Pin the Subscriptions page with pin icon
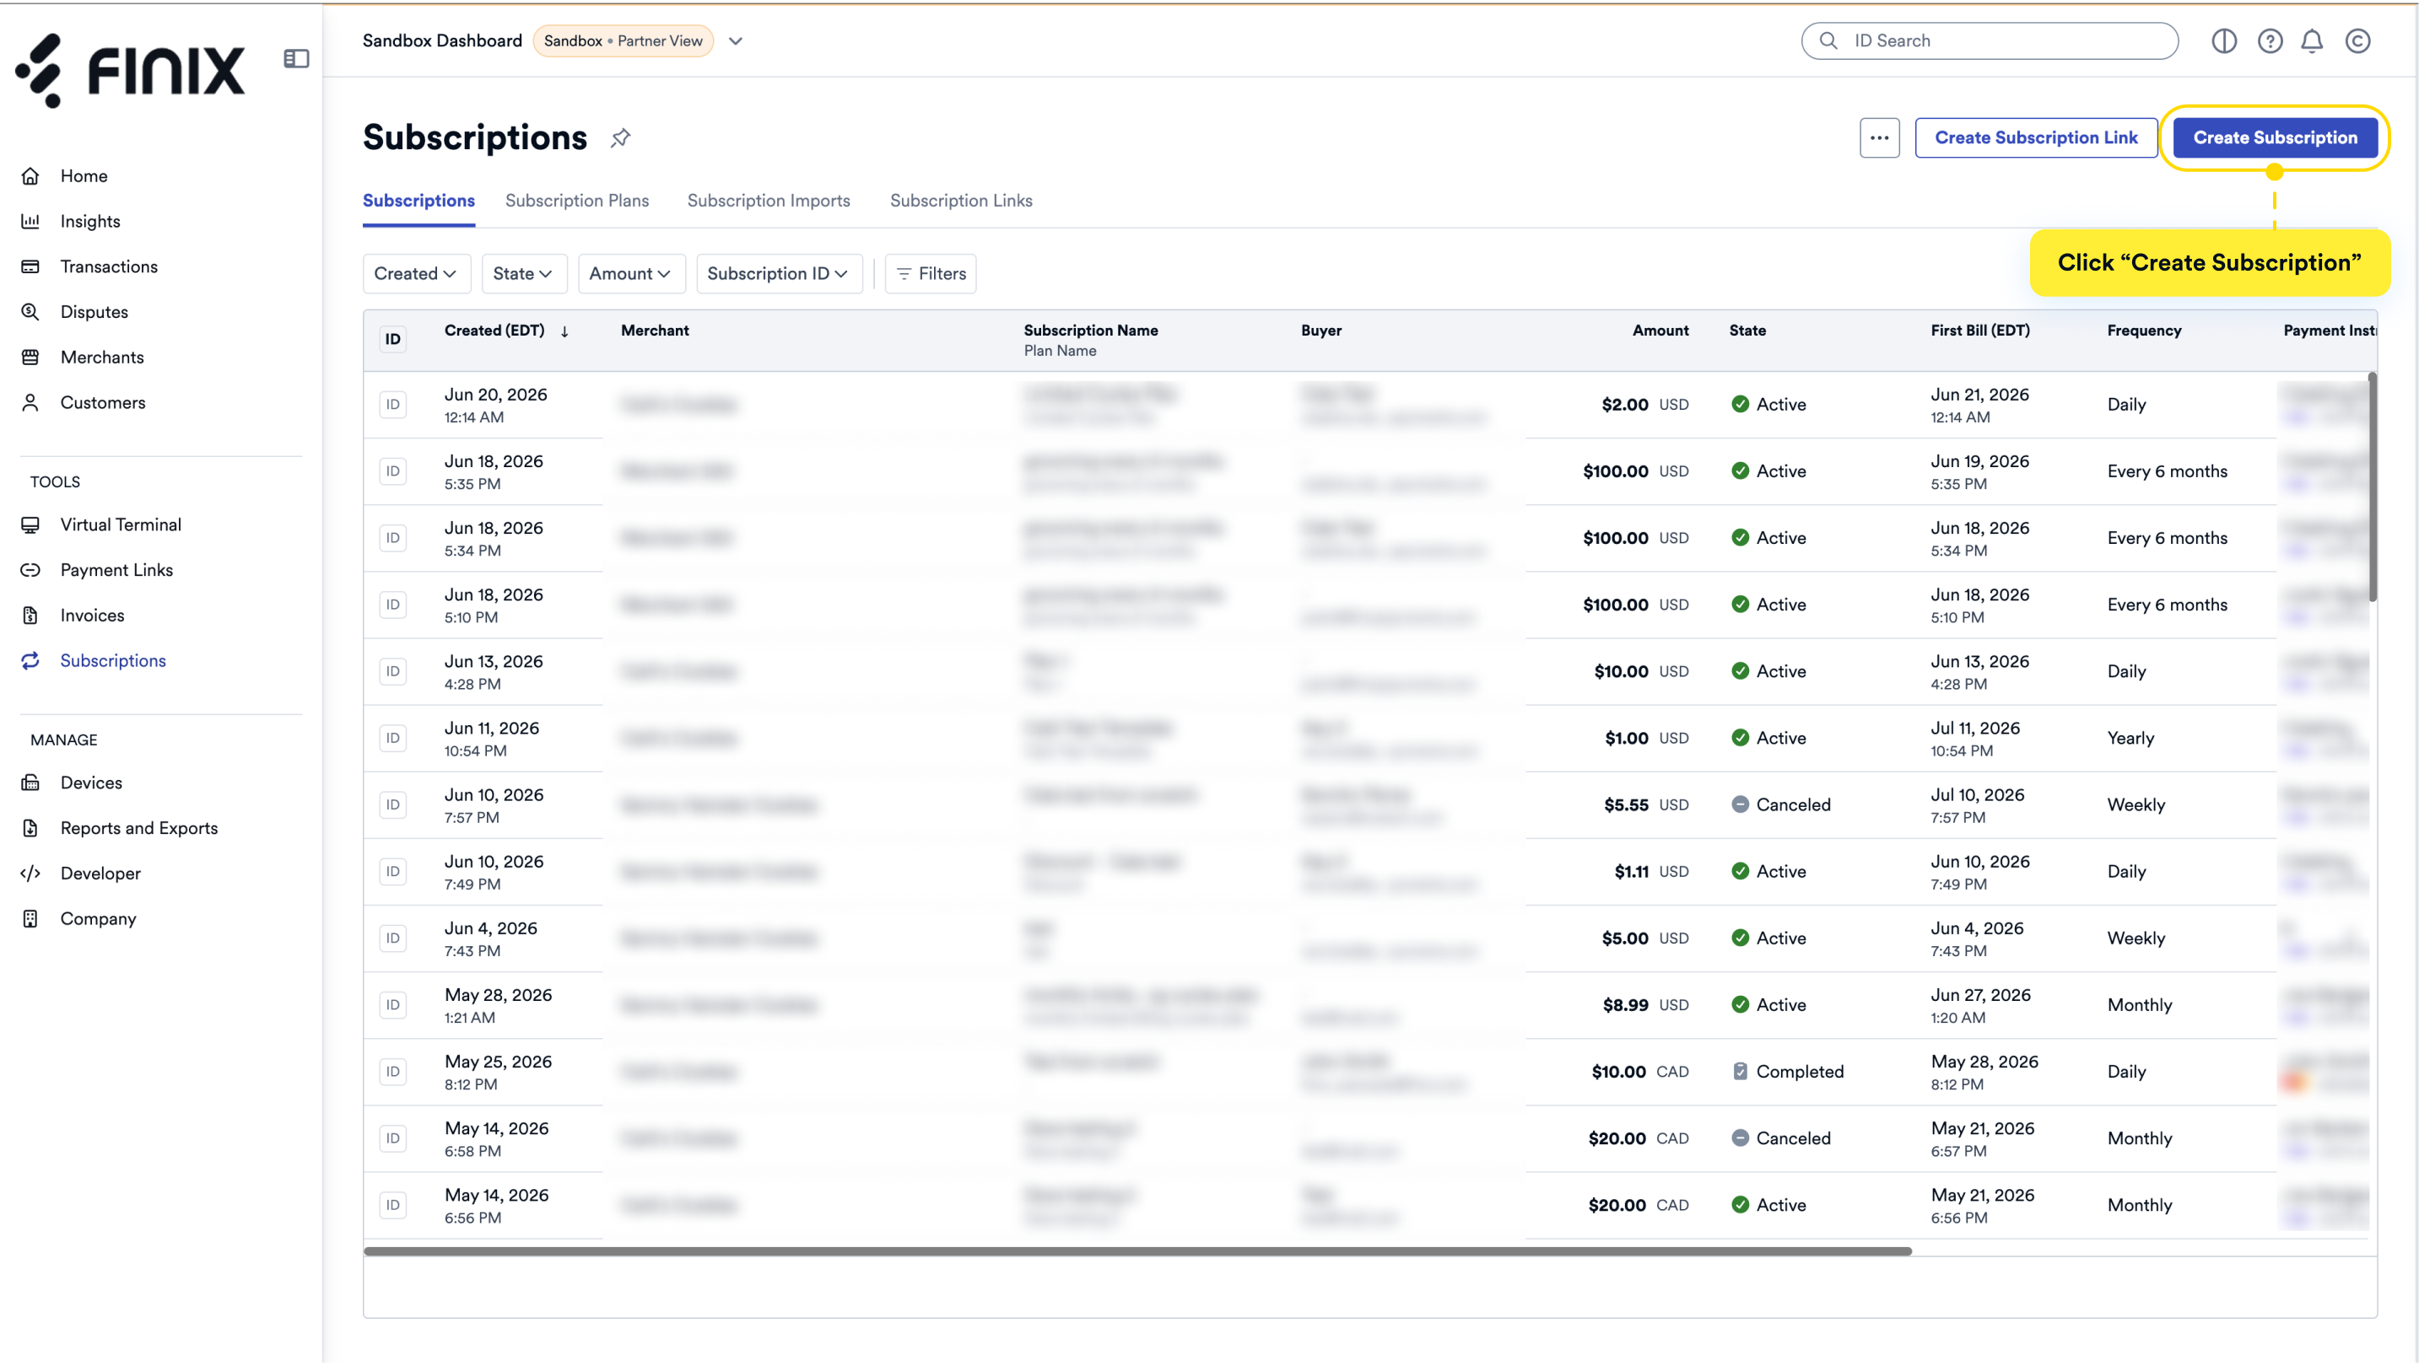Screen dimensions: 2419x1366 (x=620, y=138)
